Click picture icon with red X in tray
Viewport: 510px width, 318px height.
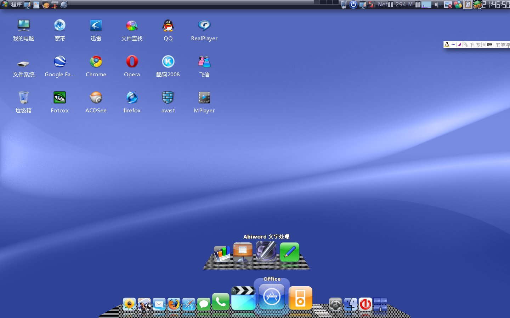coord(448,5)
